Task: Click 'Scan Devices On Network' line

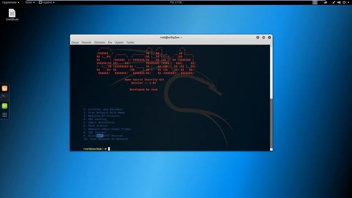Action: point(106,139)
